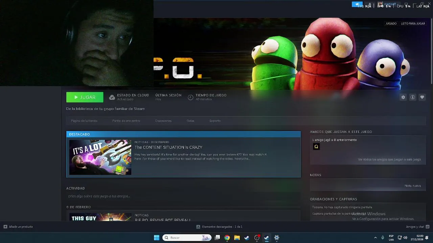This screenshot has width=433, height=243.
Task: Open Windows notifications bell
Action: [x=427, y=238]
